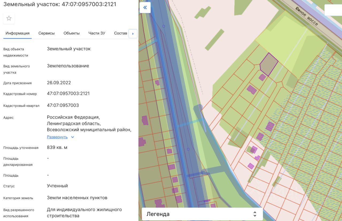Collapse the info panel with double-chevron button
The height and width of the screenshot is (221, 342).
point(145,7)
